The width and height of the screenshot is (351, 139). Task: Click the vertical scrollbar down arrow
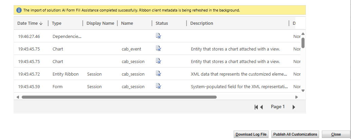coord(303,91)
